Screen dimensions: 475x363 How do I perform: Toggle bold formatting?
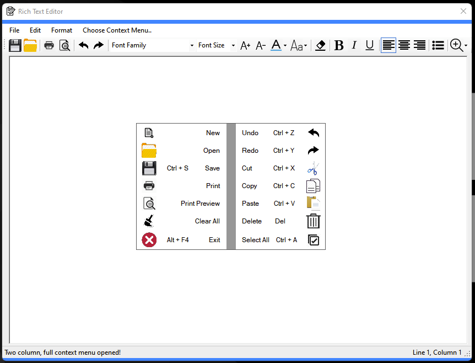click(339, 45)
